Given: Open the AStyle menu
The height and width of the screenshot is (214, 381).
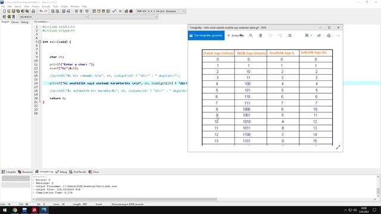Looking at the screenshot, I should 64,7.
